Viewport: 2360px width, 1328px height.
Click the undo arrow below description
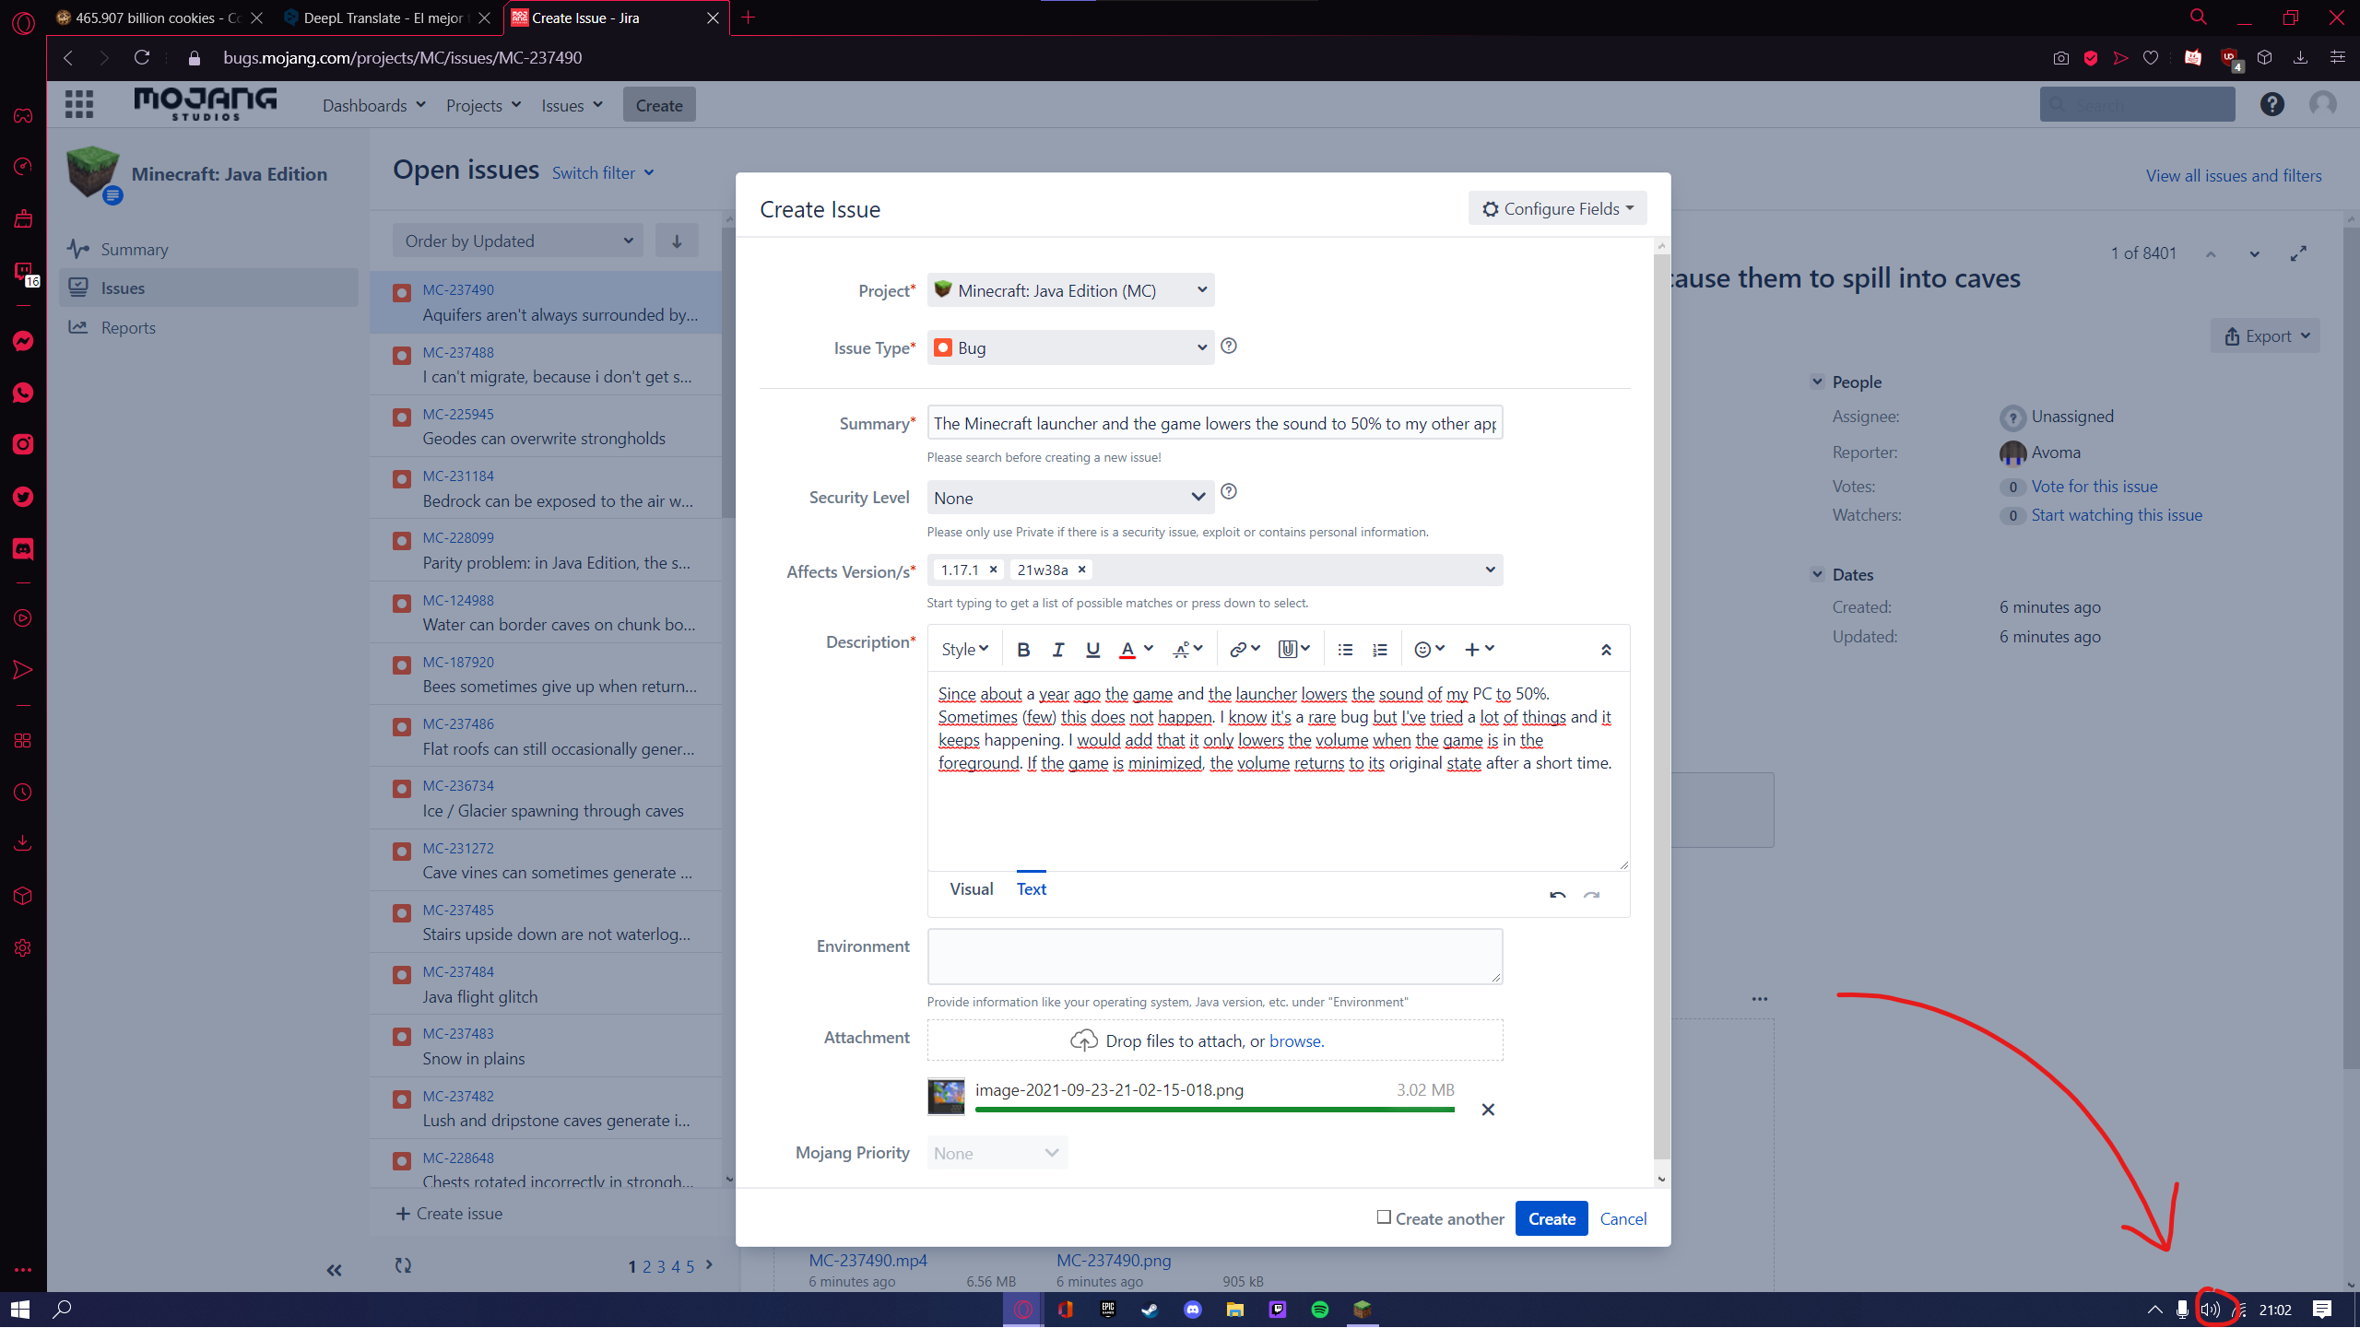coord(1557,895)
